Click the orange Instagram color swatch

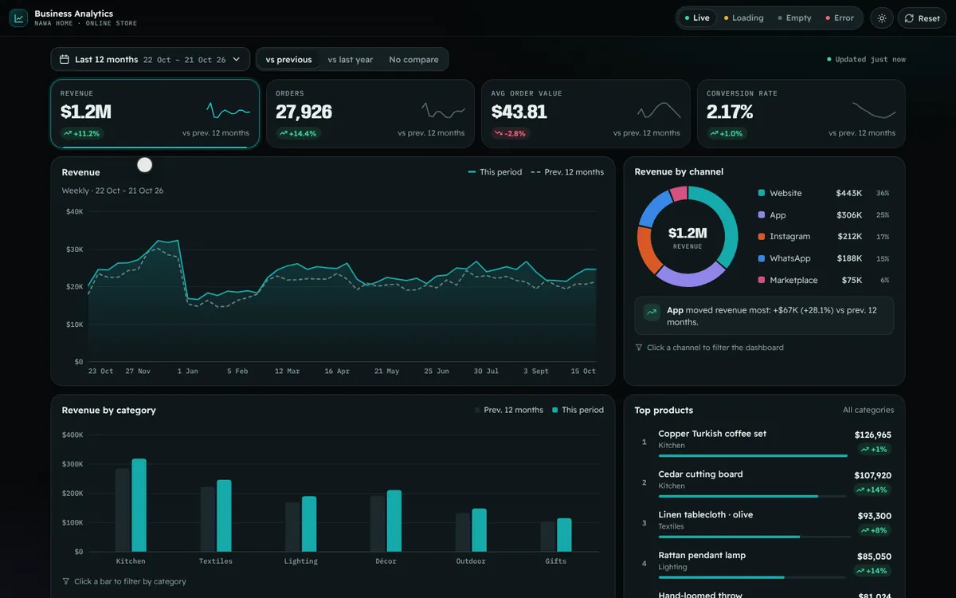(762, 237)
